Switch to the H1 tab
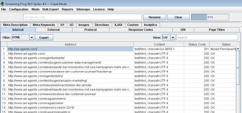The width and height of the screenshot is (242, 113). [x=62, y=25]
